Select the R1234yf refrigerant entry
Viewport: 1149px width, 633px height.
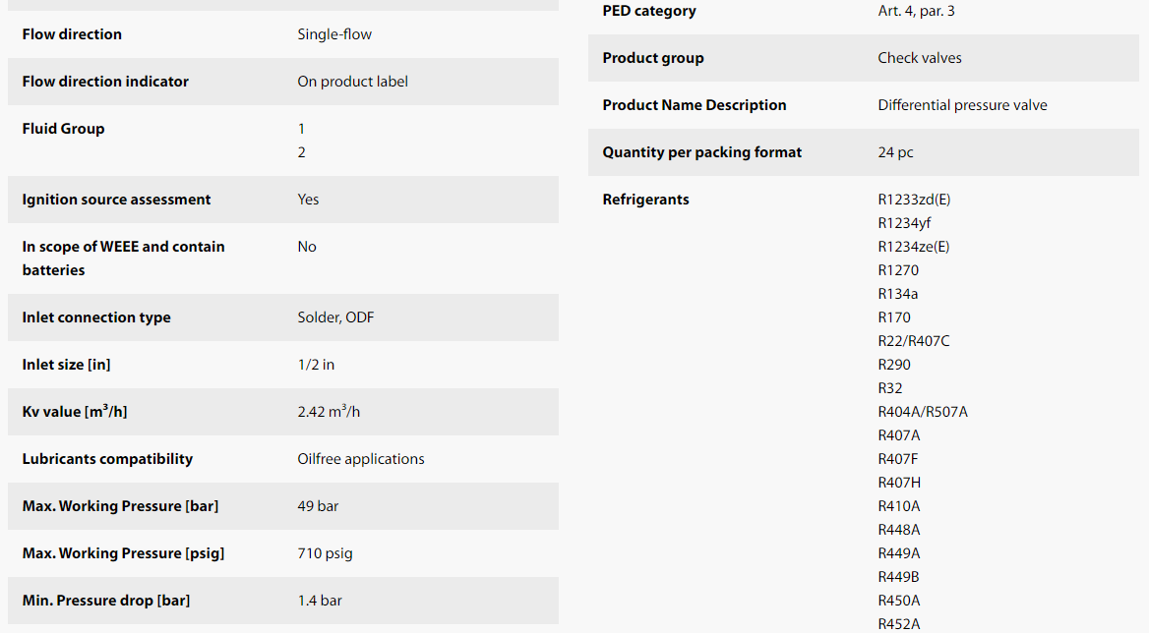[x=904, y=223]
